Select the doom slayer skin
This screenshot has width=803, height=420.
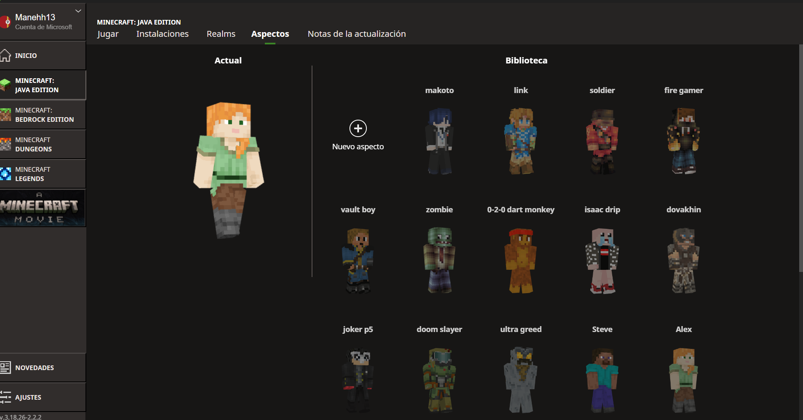[439, 380]
